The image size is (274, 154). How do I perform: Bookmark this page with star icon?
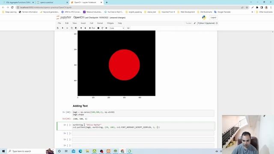[x=247, y=8]
